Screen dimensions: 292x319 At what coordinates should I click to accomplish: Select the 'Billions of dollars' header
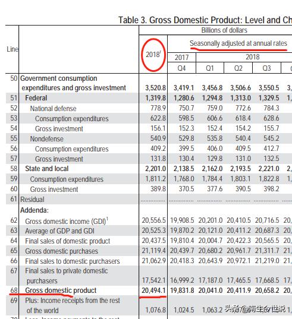[x=224, y=30]
